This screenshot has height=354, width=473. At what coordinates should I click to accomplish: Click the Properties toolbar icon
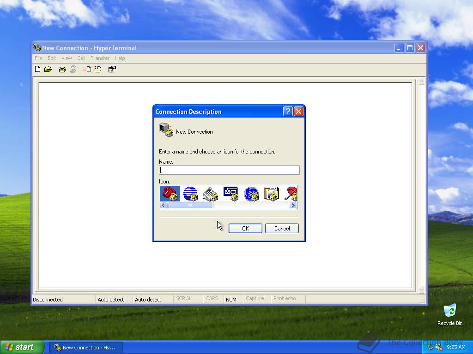(112, 69)
